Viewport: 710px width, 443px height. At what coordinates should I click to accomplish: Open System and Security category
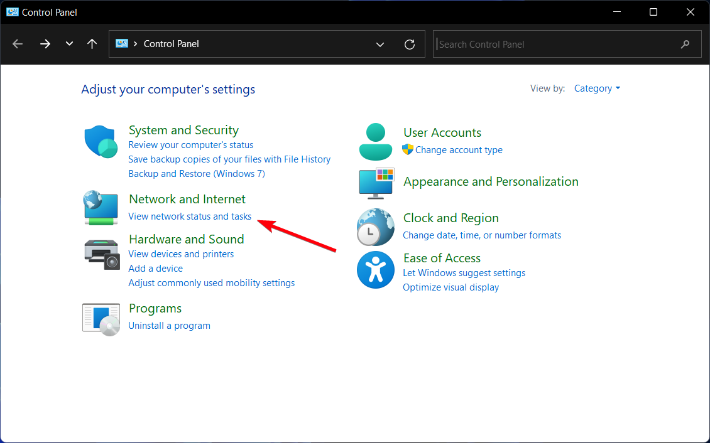[x=183, y=130]
